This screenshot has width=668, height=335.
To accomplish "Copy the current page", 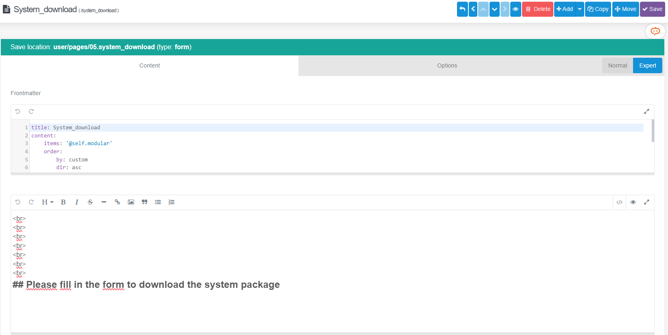I will click(x=598, y=9).
